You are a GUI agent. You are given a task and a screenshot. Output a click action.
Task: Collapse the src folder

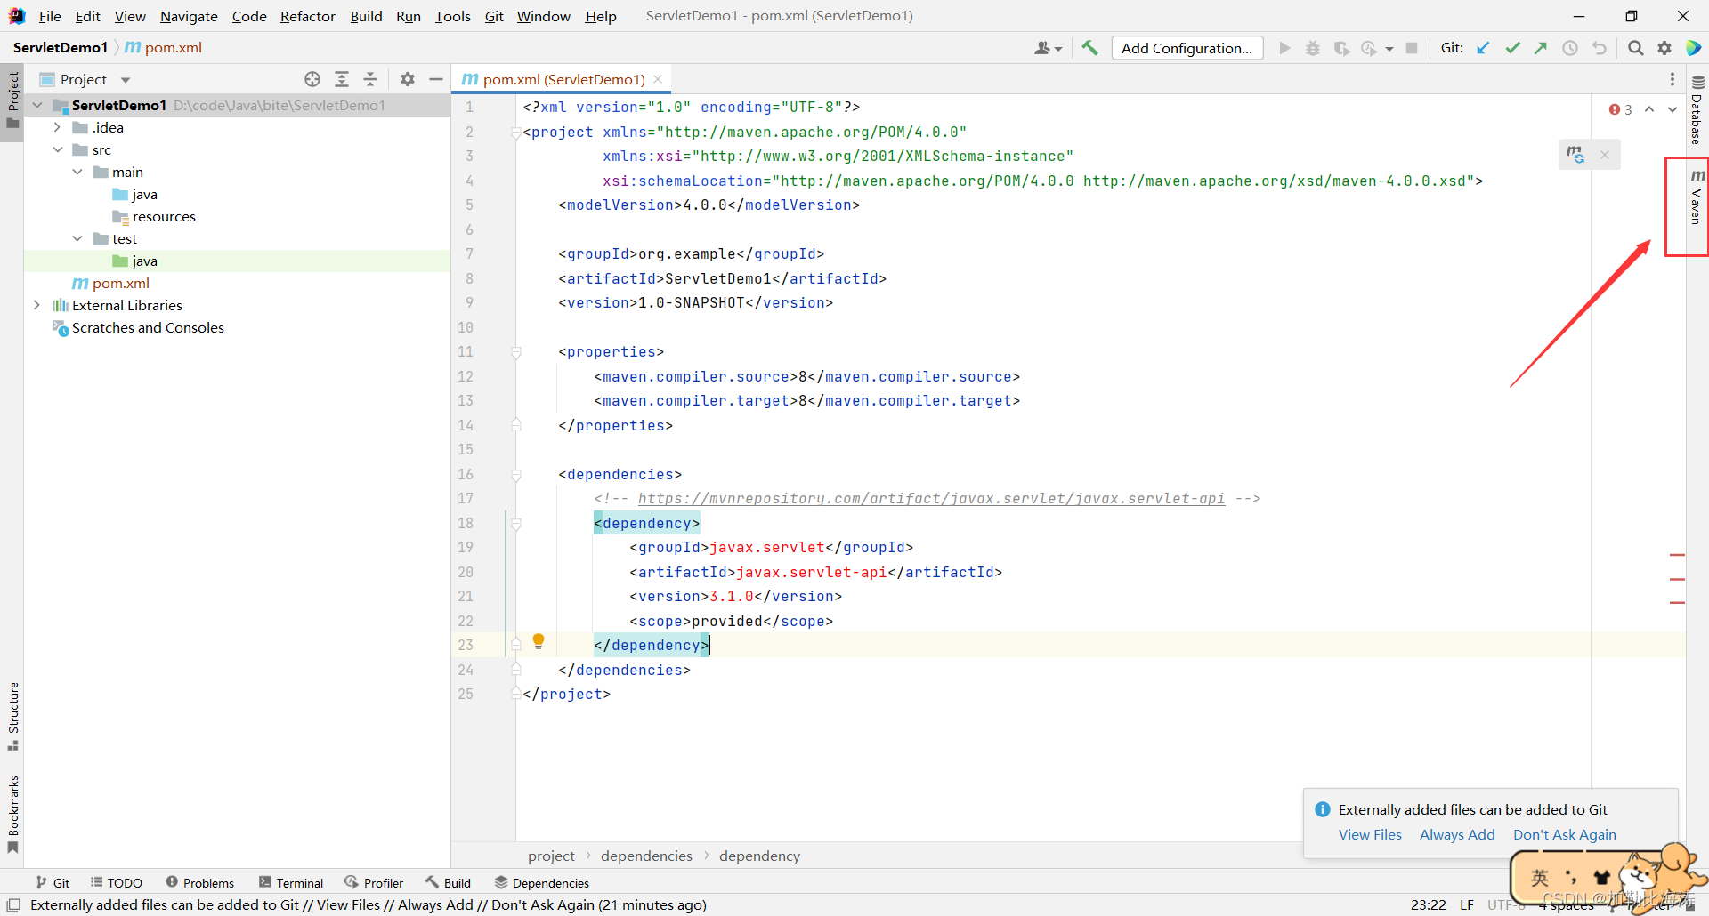[57, 149]
